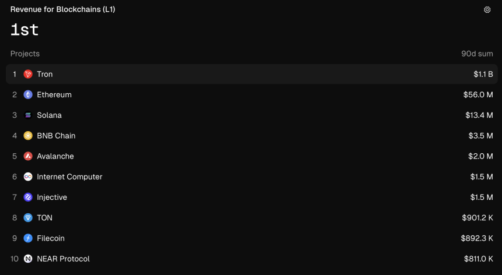Screen dimensions: 502x275
Task: Open the Tron project link
Action: point(45,74)
